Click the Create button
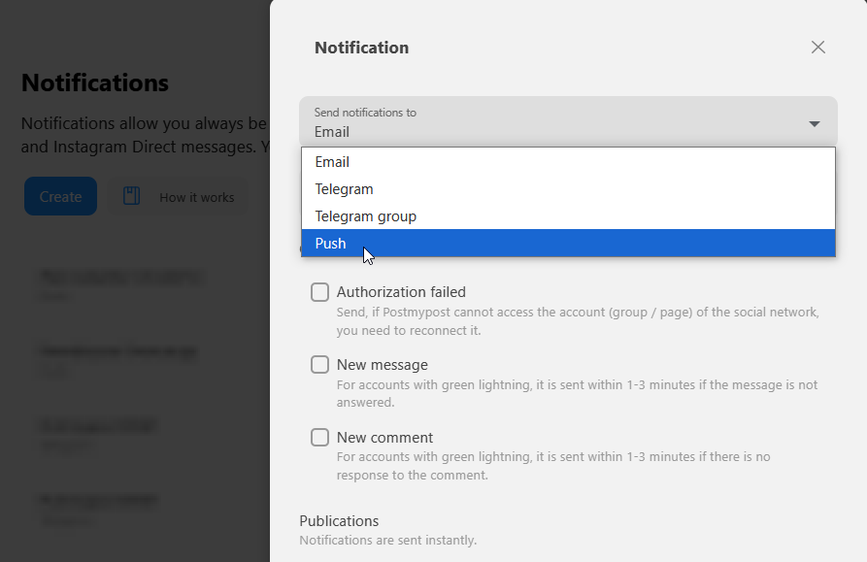The width and height of the screenshot is (867, 562). (x=61, y=196)
